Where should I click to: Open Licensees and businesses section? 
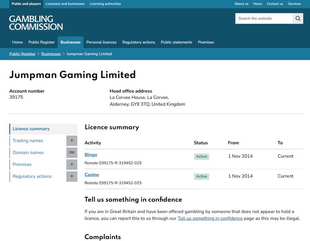point(65,4)
